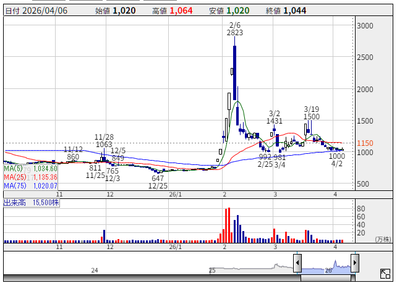Click the MA(75) legend entry

(31, 185)
